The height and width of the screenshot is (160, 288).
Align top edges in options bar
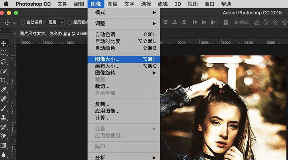(x=166, y=22)
